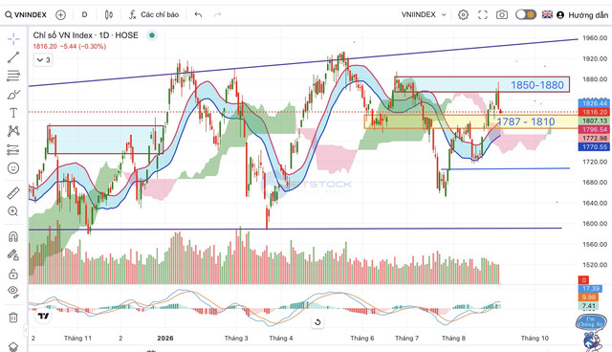Toggle lock all drawings
The width and height of the screenshot is (612, 352).
click(13, 274)
